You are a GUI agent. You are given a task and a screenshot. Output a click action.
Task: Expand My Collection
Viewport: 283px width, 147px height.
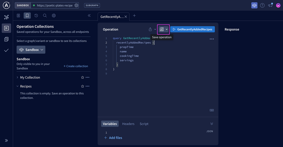17,77
